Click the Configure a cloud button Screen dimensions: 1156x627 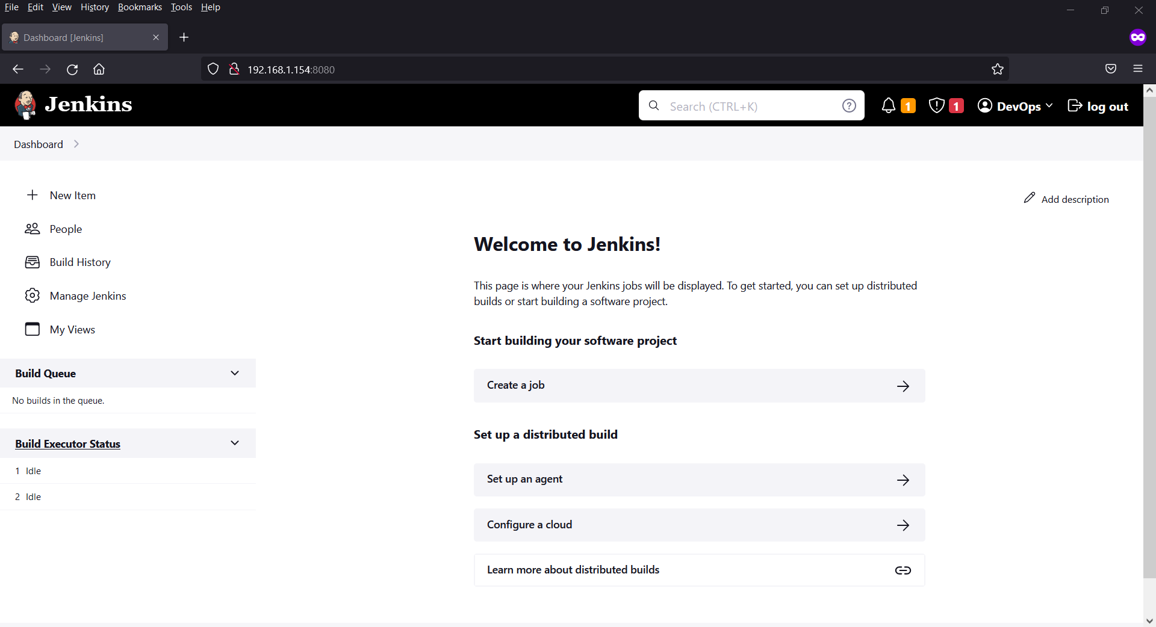point(699,525)
